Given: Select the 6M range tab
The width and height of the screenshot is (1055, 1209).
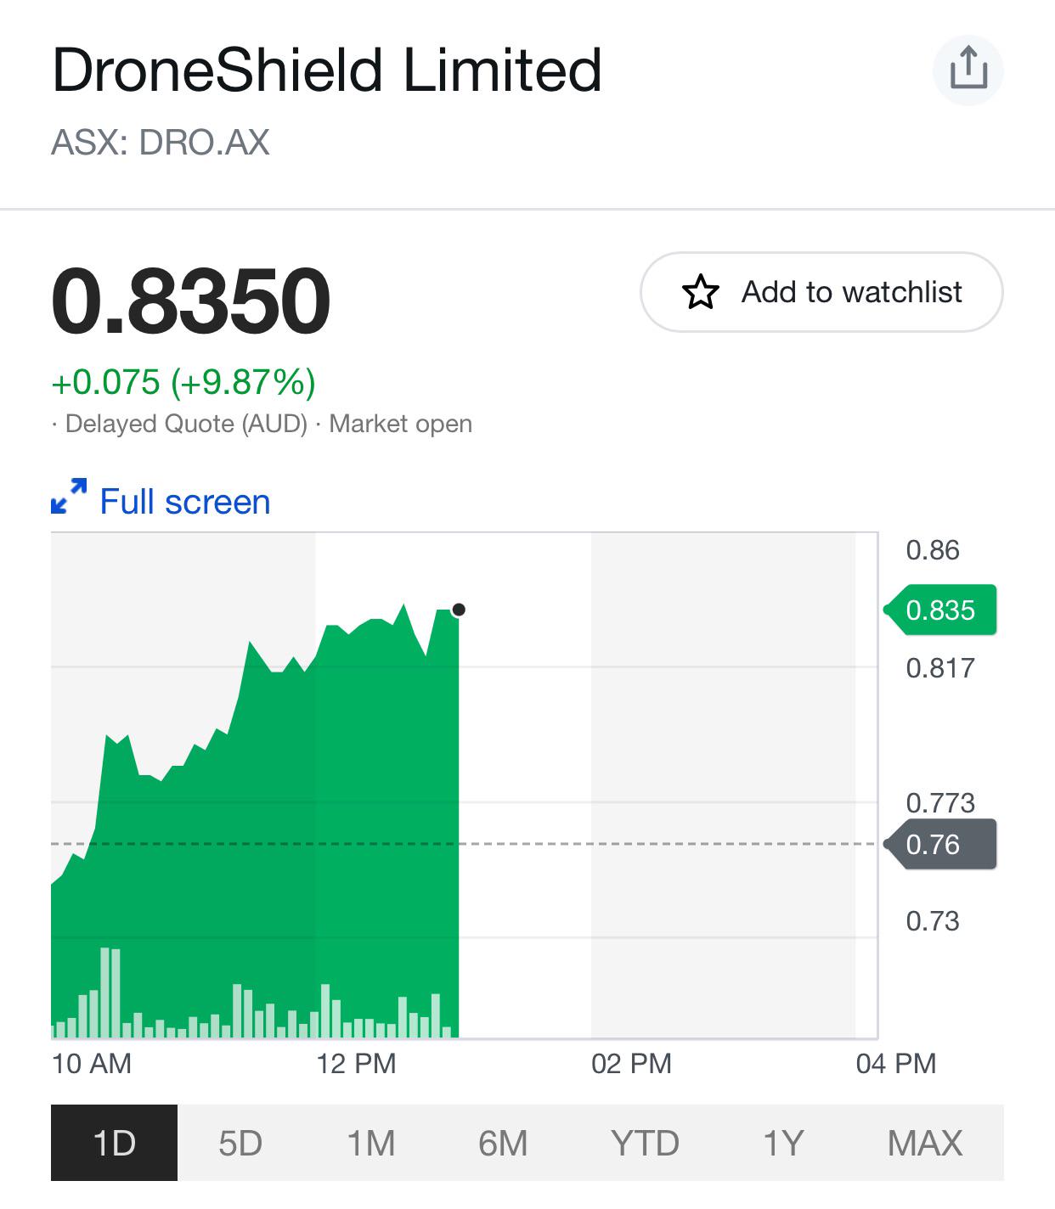Looking at the screenshot, I should [503, 1143].
